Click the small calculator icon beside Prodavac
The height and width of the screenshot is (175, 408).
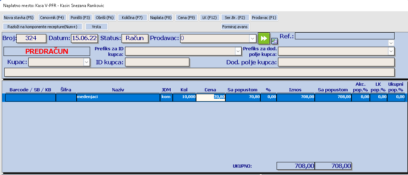point(274,41)
